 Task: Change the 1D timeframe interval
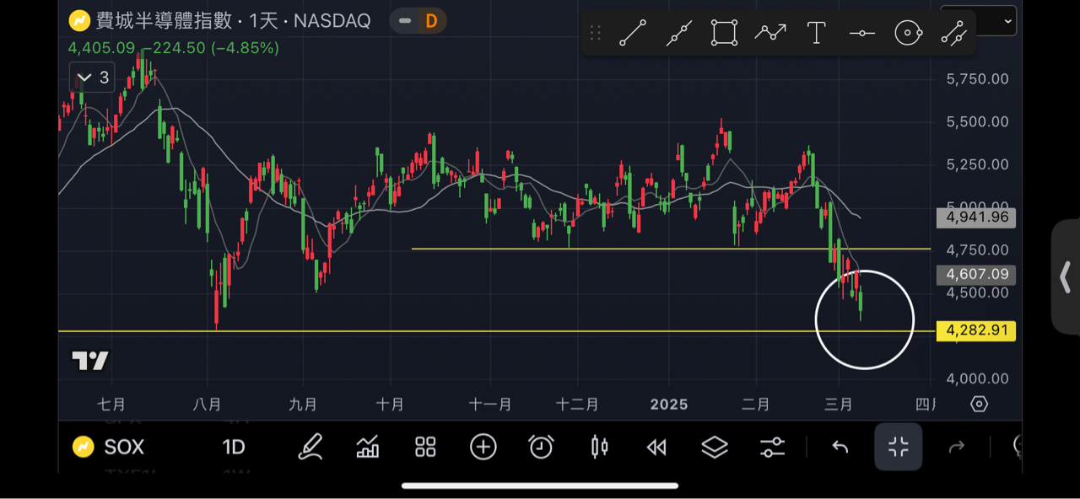click(x=234, y=447)
